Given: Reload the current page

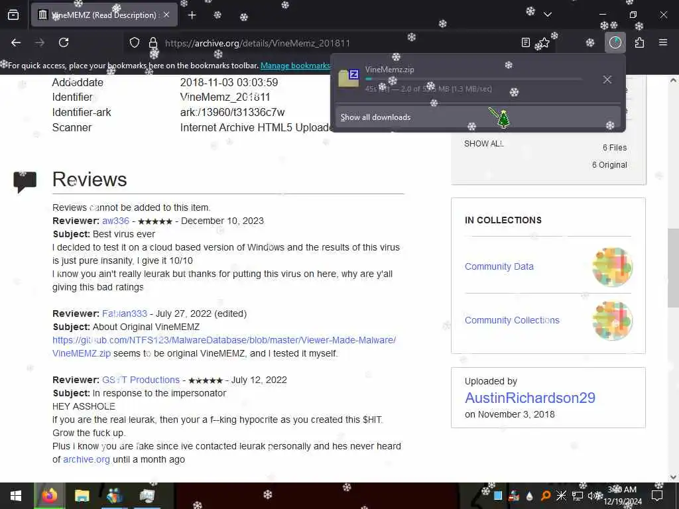Looking at the screenshot, I should click(x=64, y=42).
